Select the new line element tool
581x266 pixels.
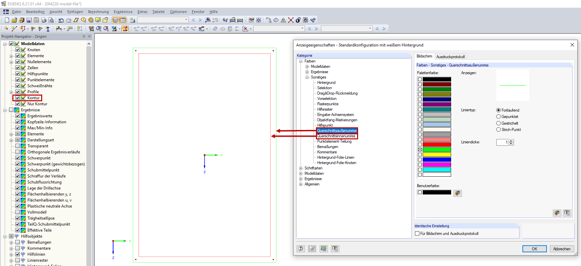point(14,29)
